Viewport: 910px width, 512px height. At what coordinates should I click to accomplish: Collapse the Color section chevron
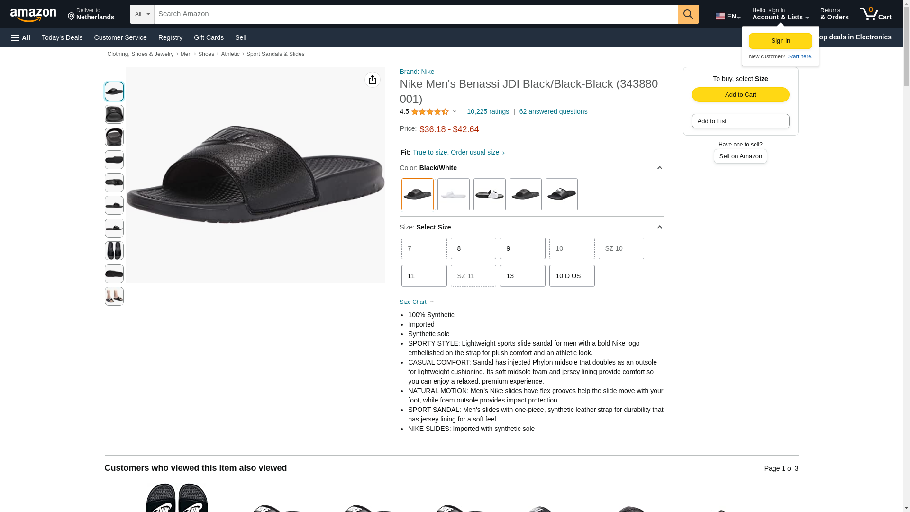[659, 168]
